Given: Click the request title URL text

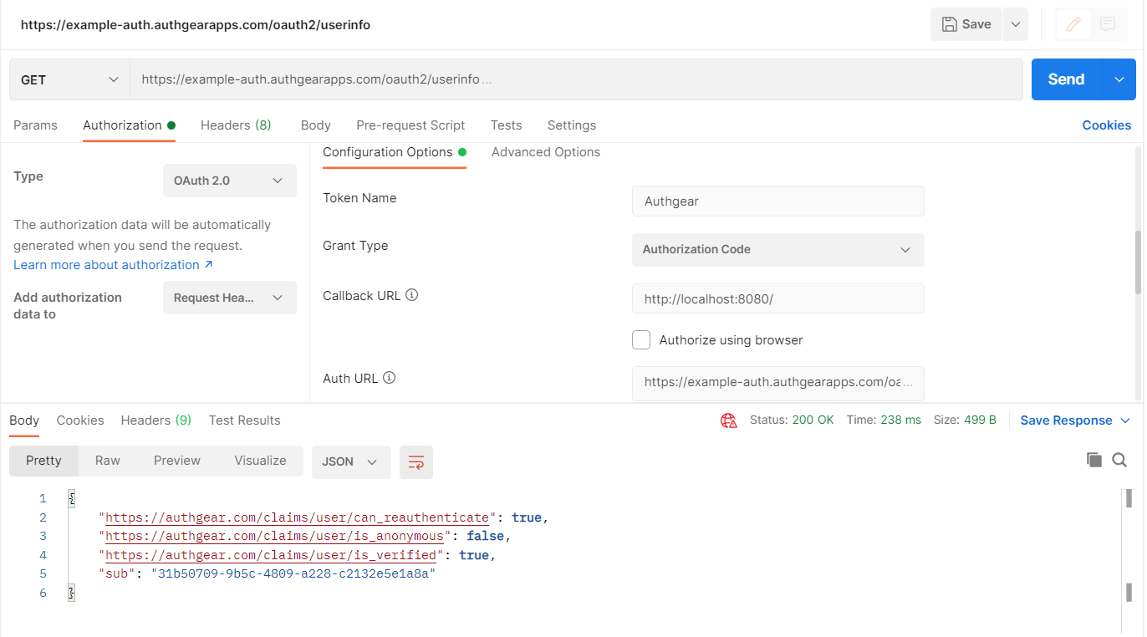Looking at the screenshot, I should [196, 25].
